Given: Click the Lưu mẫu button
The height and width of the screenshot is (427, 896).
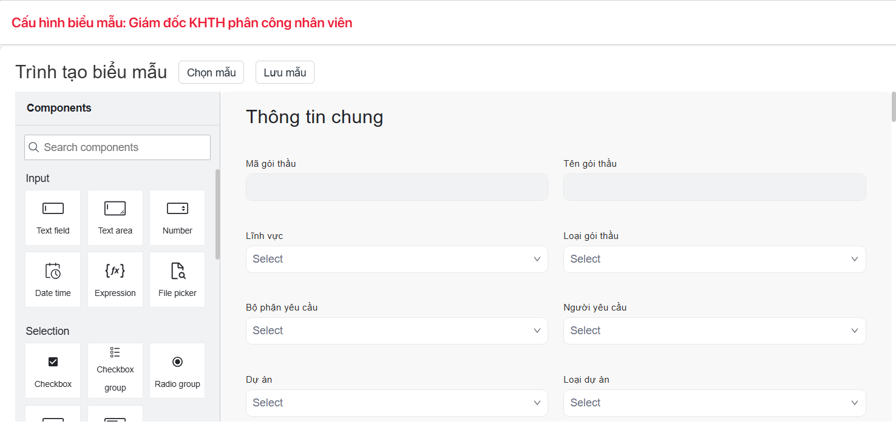Looking at the screenshot, I should [x=285, y=73].
